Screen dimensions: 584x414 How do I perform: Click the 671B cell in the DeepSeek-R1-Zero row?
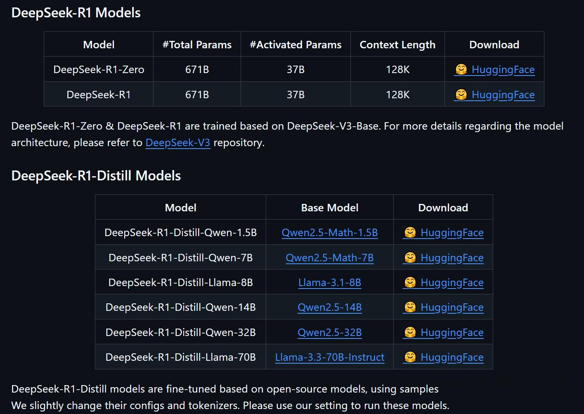click(x=197, y=69)
